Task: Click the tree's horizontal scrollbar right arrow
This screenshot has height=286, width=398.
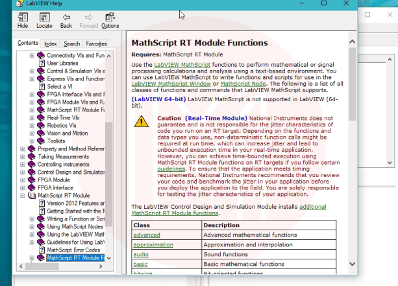Action: point(101,267)
